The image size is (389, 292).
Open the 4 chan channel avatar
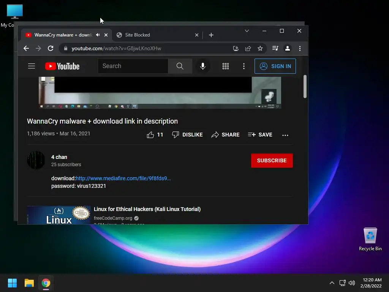point(36,160)
